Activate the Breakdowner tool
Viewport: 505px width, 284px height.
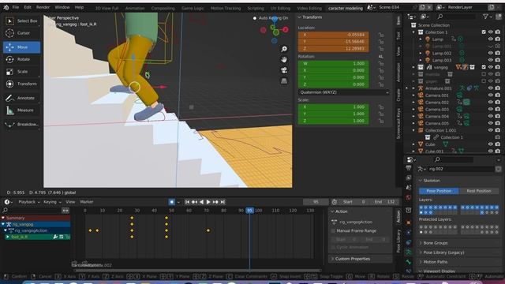click(x=21, y=125)
